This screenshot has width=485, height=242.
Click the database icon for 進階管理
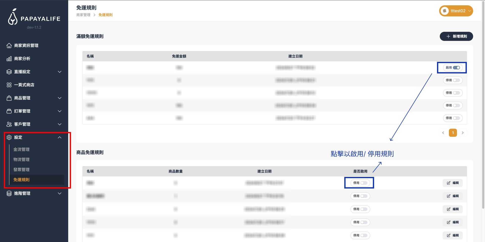click(9, 193)
